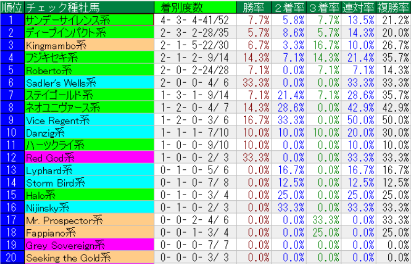412x264 pixels.
Task: Click the Storm Bird系 sire line
Action: click(x=89, y=183)
